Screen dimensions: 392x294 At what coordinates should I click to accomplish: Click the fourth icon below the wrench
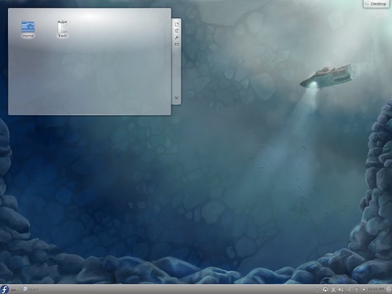click(176, 44)
